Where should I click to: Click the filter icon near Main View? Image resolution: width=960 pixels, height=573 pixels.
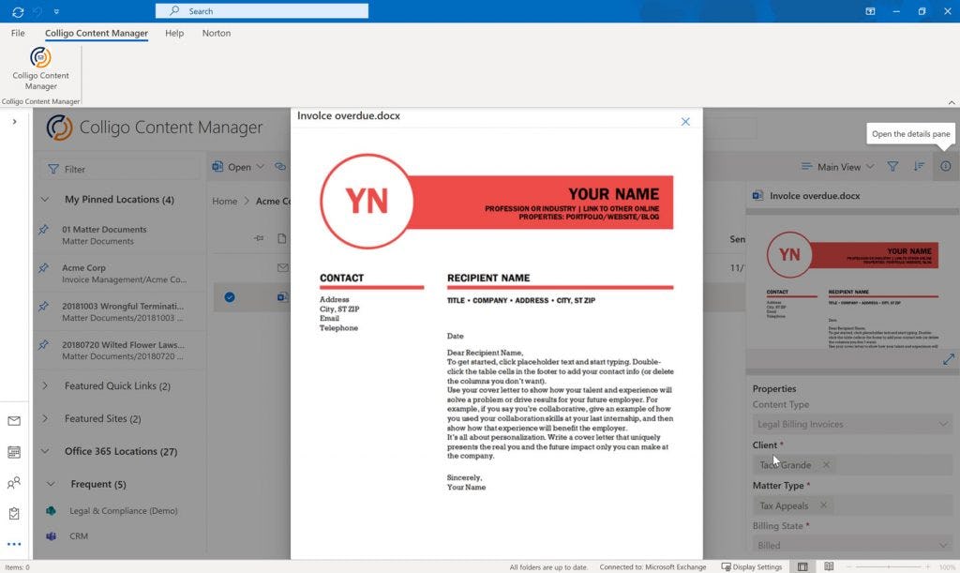(892, 166)
